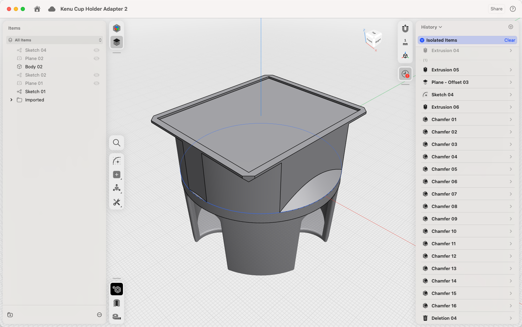Screen dimensions: 522x327
Task: Click the Items layers panel icon
Action: tap(117, 42)
